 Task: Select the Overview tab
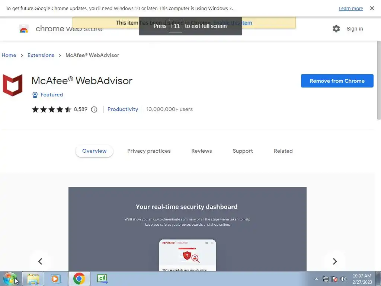(94, 151)
